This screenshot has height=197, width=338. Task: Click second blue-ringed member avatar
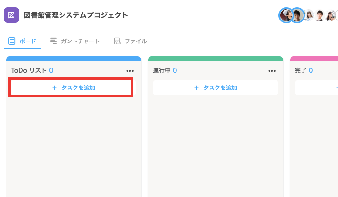(x=297, y=15)
